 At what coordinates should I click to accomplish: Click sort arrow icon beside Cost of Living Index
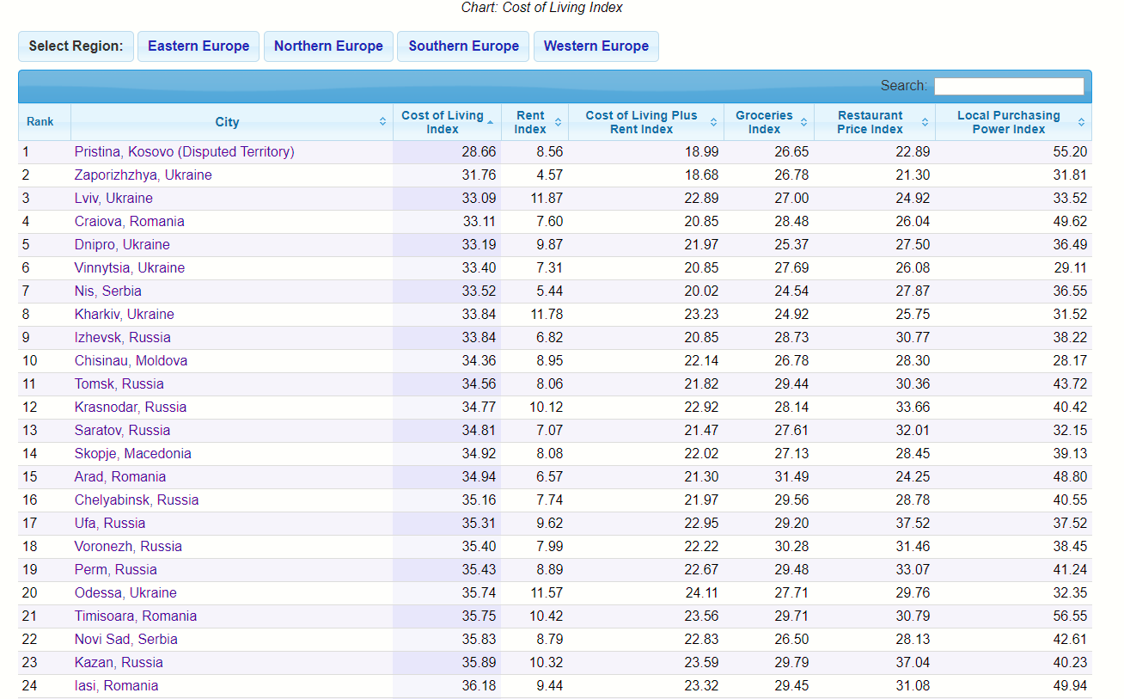(490, 122)
